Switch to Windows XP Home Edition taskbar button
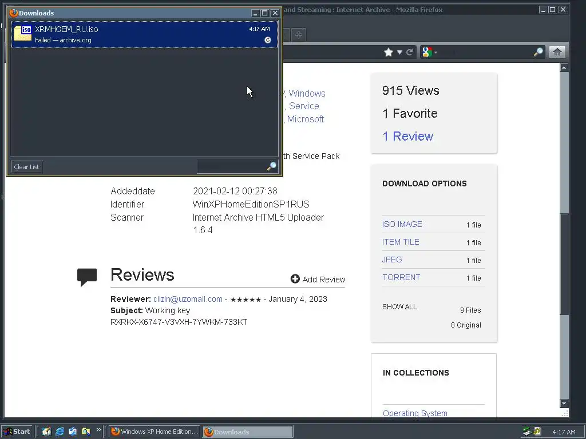The image size is (586, 439). (155, 432)
